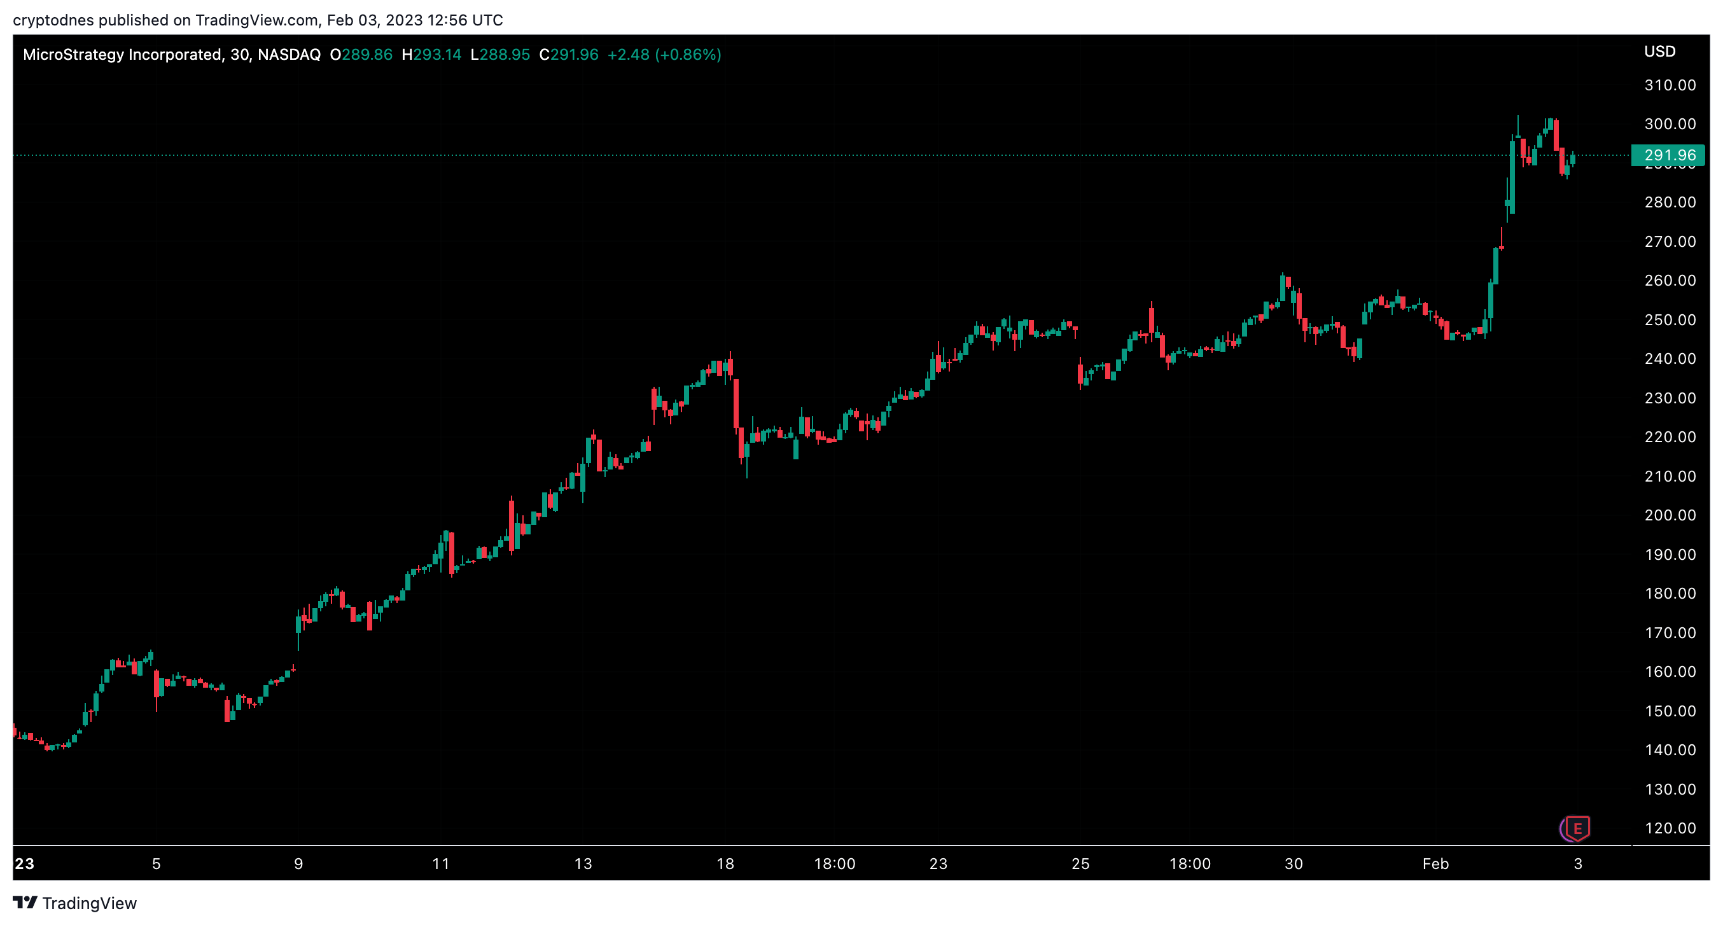The width and height of the screenshot is (1723, 925).
Task: Click the 180.00 price axis label
Action: [1670, 594]
